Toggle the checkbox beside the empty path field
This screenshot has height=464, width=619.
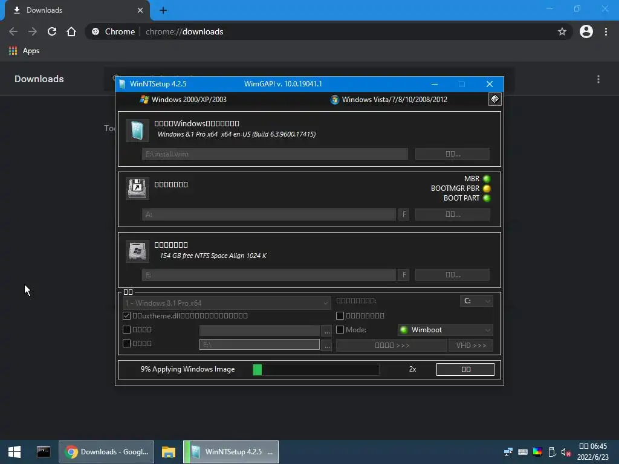pos(127,329)
